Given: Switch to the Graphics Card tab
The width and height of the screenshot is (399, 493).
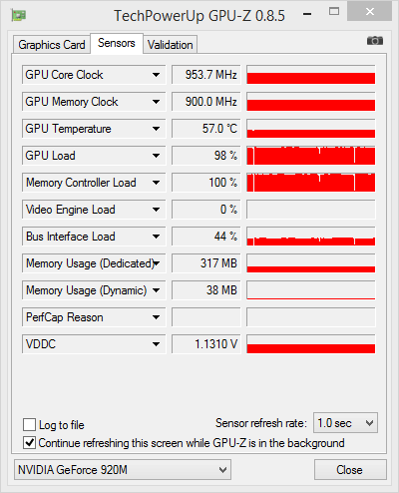Looking at the screenshot, I should coord(52,45).
